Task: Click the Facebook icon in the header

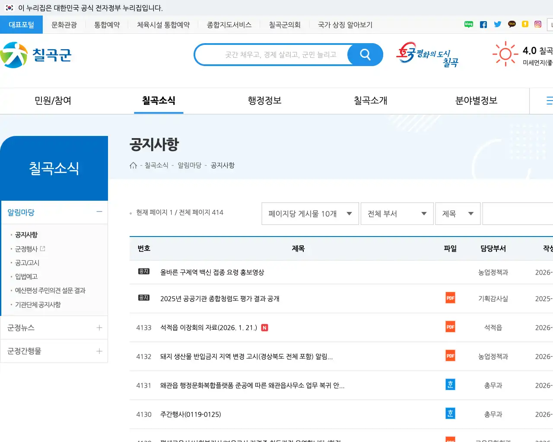Action: point(483,24)
